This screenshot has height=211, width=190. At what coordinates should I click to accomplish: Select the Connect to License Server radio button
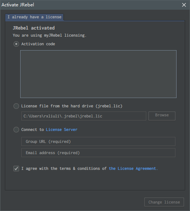point(16,129)
